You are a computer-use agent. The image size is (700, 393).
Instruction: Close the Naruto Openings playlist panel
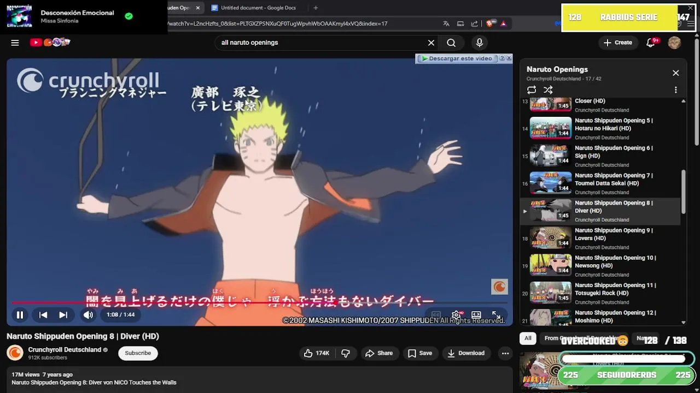675,73
